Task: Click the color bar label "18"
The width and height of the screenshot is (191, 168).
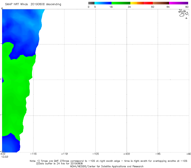Action: click(111, 7)
